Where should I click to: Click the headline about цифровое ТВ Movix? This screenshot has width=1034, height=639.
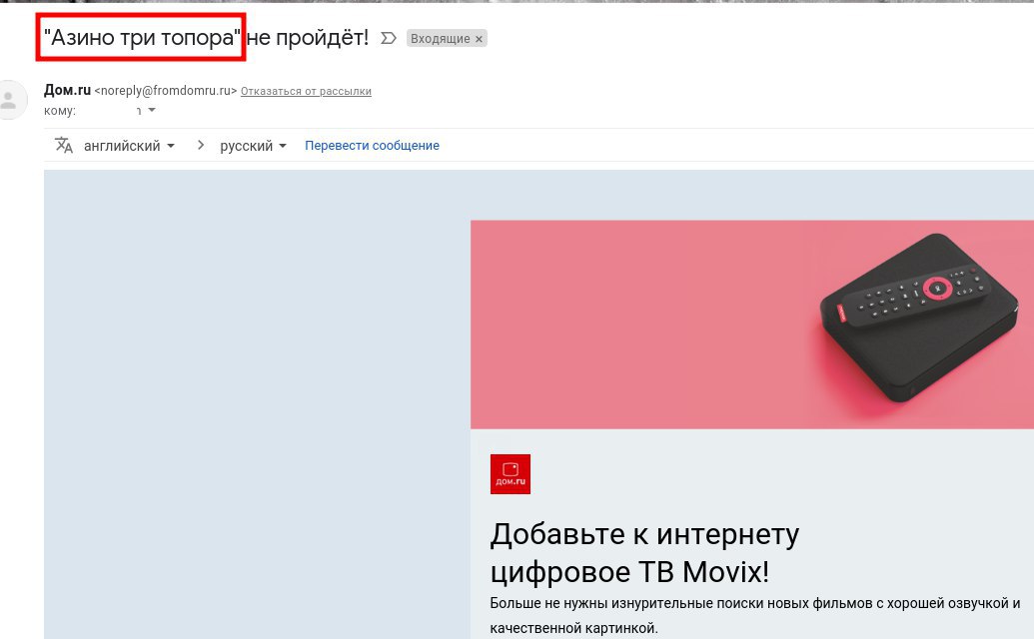[x=644, y=553]
